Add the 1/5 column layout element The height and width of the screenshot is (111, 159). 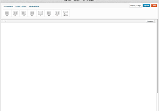coord(57,13)
